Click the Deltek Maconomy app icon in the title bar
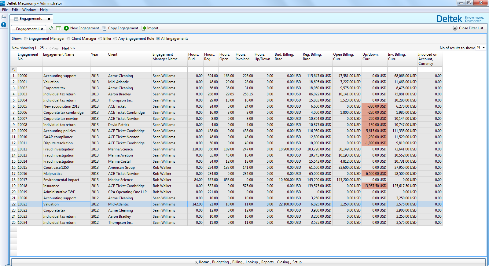This screenshot has height=266, width=489. pyautogui.click(x=2, y=3)
